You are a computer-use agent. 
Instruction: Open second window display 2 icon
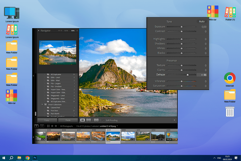(42, 126)
